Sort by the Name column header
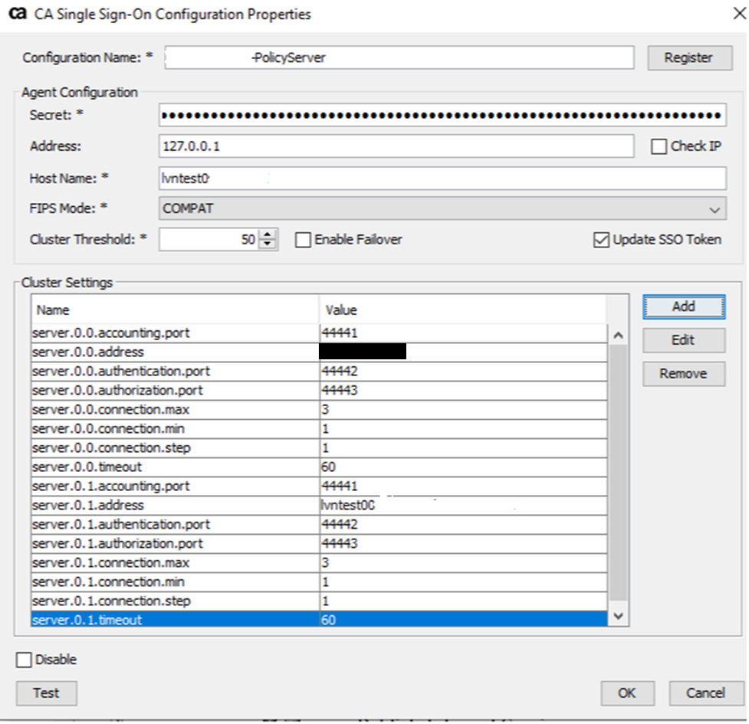The height and width of the screenshot is (724, 749). tap(175, 310)
